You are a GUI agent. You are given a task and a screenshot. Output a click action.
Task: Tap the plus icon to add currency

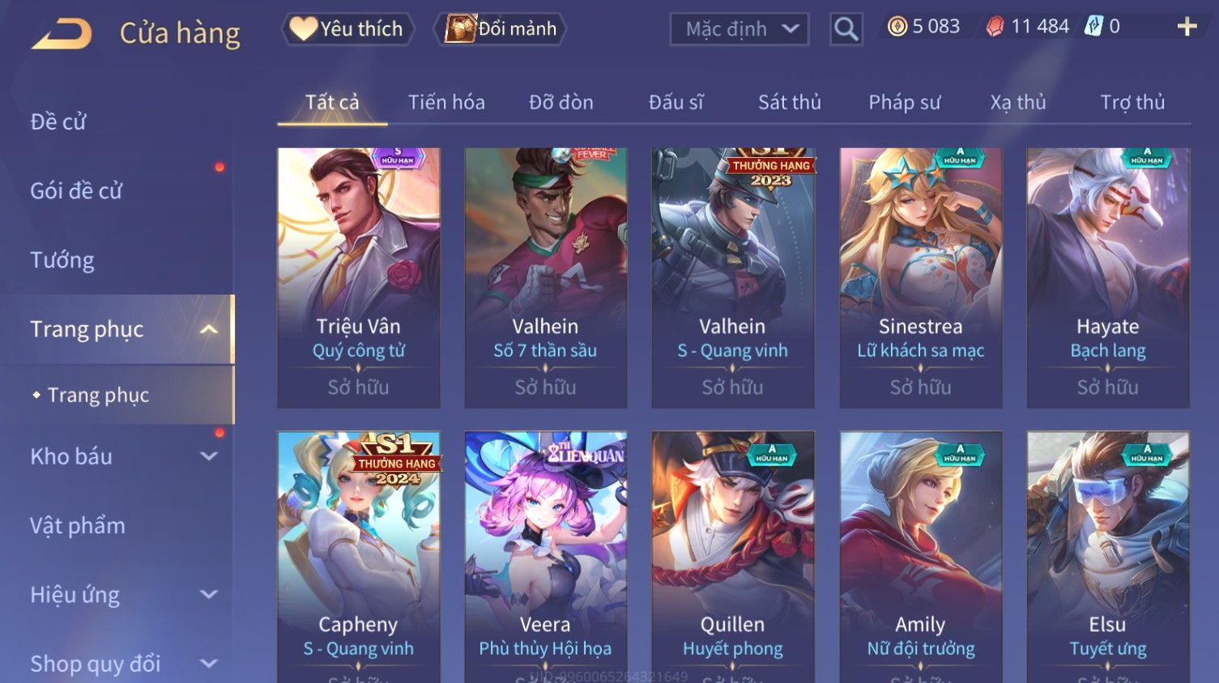point(1187,27)
